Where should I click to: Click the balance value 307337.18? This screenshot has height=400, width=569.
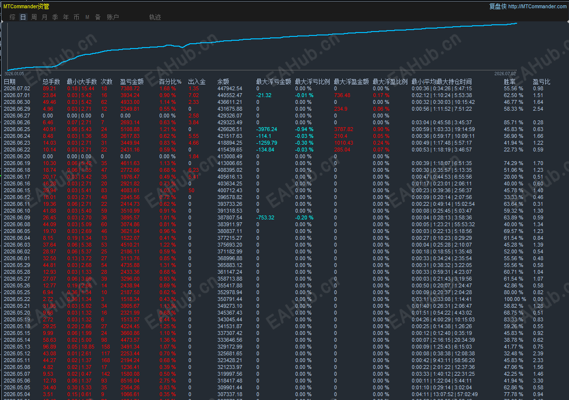click(x=230, y=394)
